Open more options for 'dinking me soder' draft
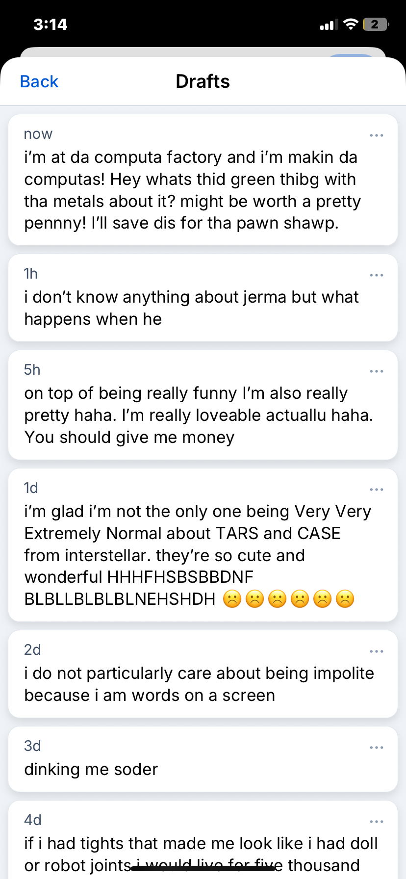Image resolution: width=406 pixels, height=879 pixels. [x=376, y=748]
